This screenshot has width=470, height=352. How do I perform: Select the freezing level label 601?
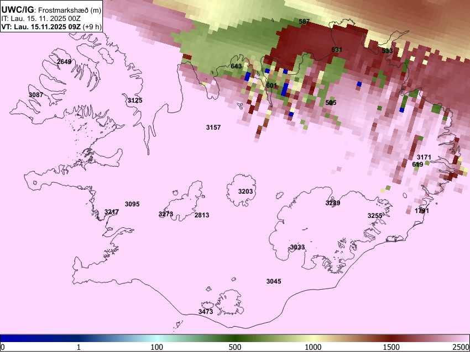(x=271, y=86)
